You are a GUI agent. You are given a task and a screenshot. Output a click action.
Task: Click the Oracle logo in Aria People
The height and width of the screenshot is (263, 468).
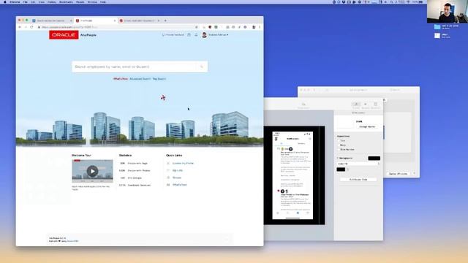[64, 35]
